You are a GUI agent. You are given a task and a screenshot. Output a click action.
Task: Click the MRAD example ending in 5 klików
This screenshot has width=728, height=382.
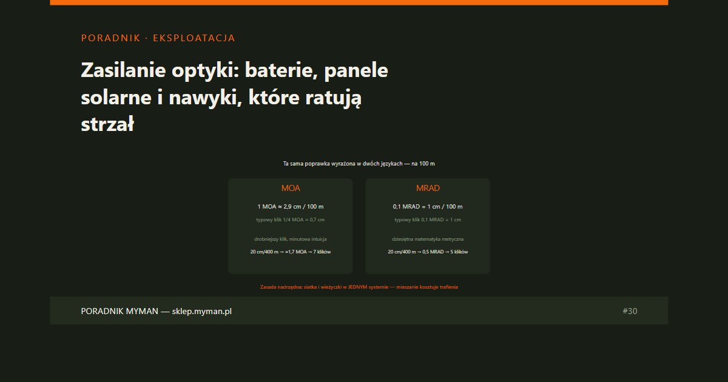click(x=428, y=252)
